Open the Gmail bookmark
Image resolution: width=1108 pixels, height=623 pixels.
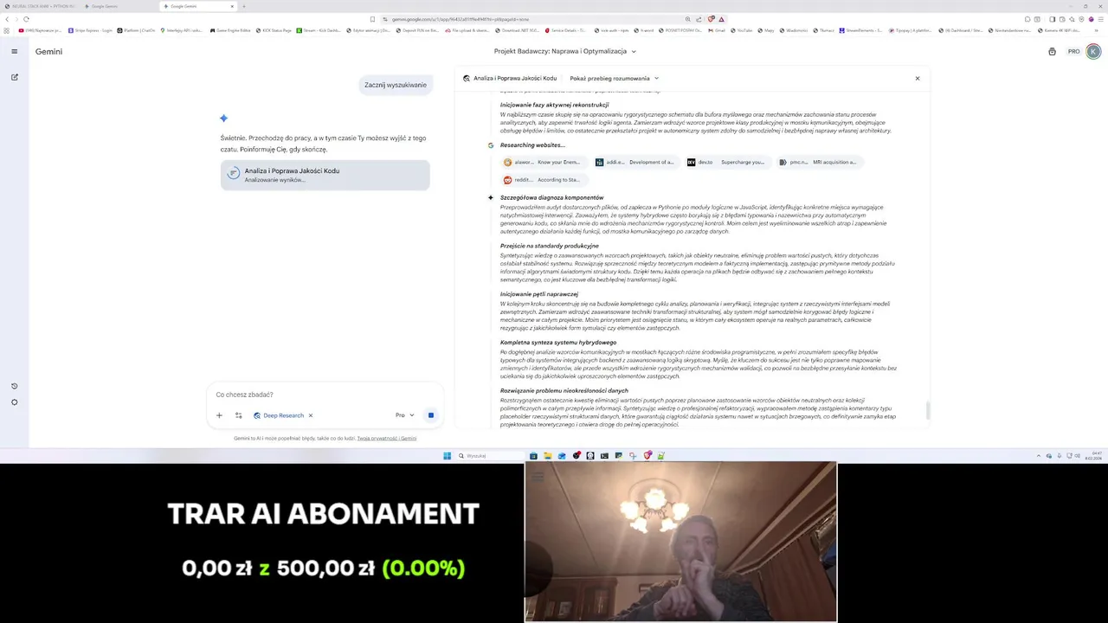coord(717,30)
